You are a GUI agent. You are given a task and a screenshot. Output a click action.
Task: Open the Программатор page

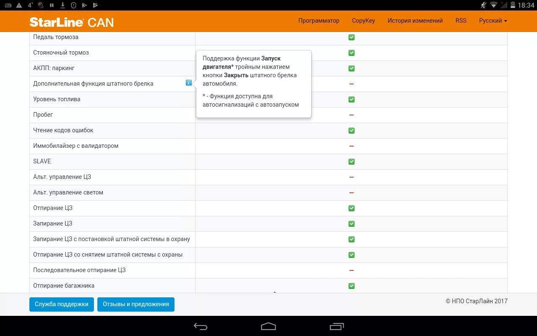(x=319, y=21)
